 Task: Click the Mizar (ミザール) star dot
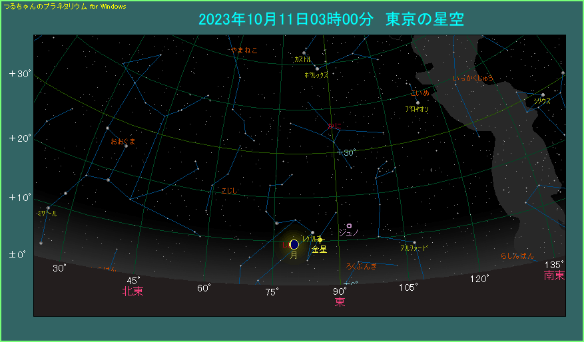[48, 208]
